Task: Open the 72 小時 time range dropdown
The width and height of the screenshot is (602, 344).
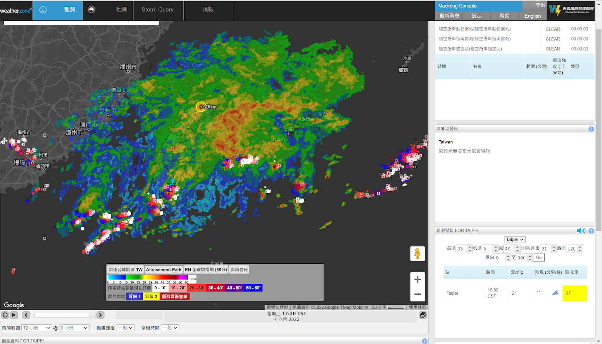Action: pos(37,328)
